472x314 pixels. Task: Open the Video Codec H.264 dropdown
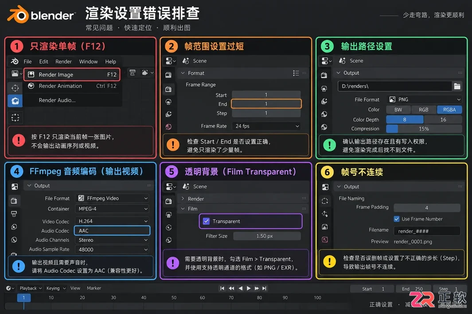[112, 221]
